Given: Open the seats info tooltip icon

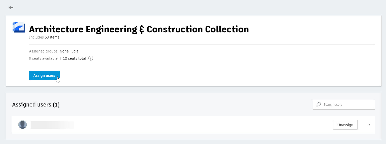Looking at the screenshot, I should (x=91, y=58).
